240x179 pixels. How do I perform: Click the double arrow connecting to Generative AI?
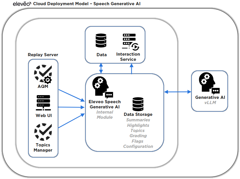(177, 92)
